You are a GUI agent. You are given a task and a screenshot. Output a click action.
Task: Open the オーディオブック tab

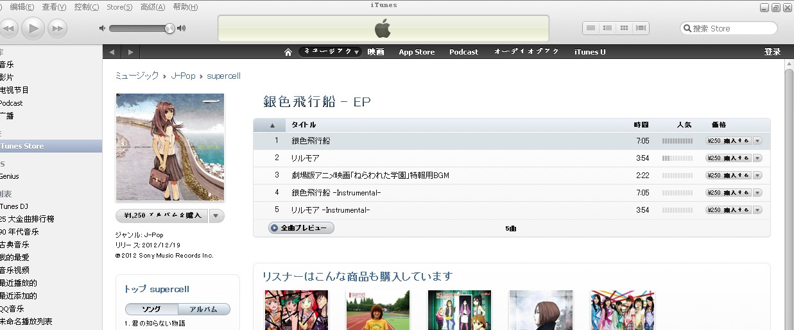526,52
